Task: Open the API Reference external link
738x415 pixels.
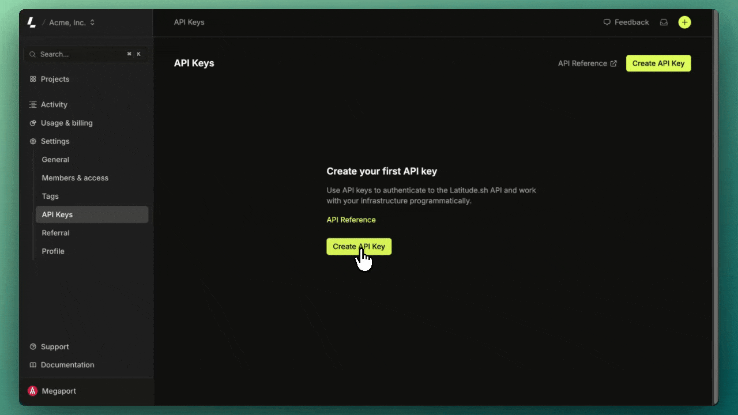Action: (x=587, y=63)
